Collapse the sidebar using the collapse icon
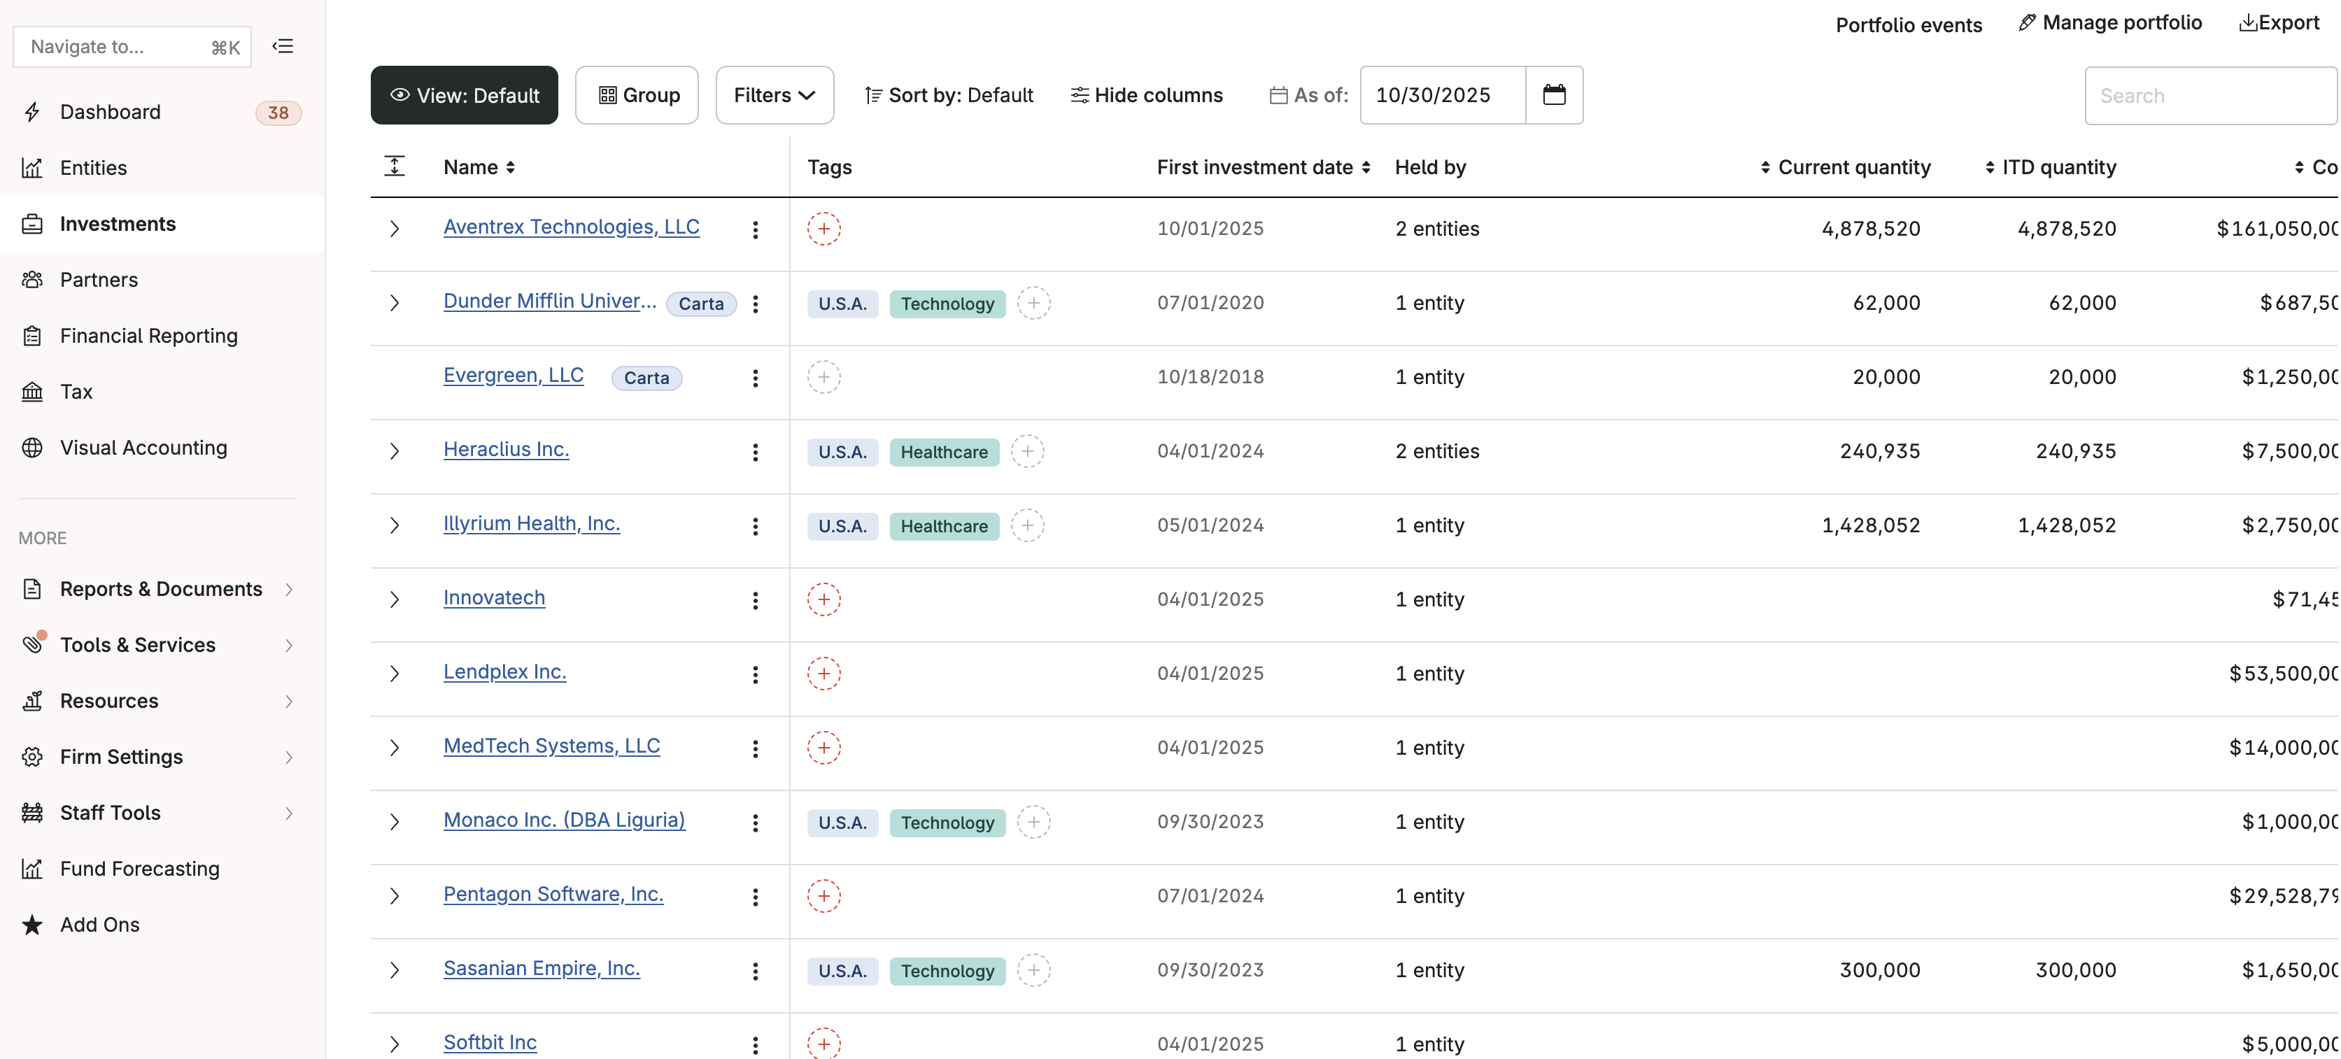 click(283, 45)
